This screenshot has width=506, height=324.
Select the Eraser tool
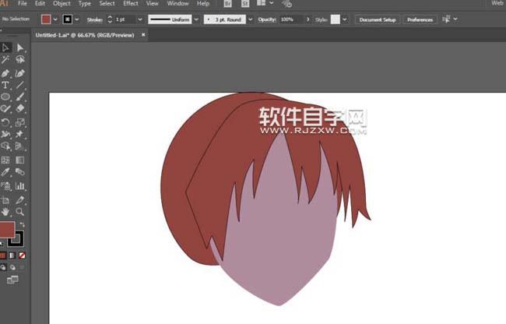(20, 108)
